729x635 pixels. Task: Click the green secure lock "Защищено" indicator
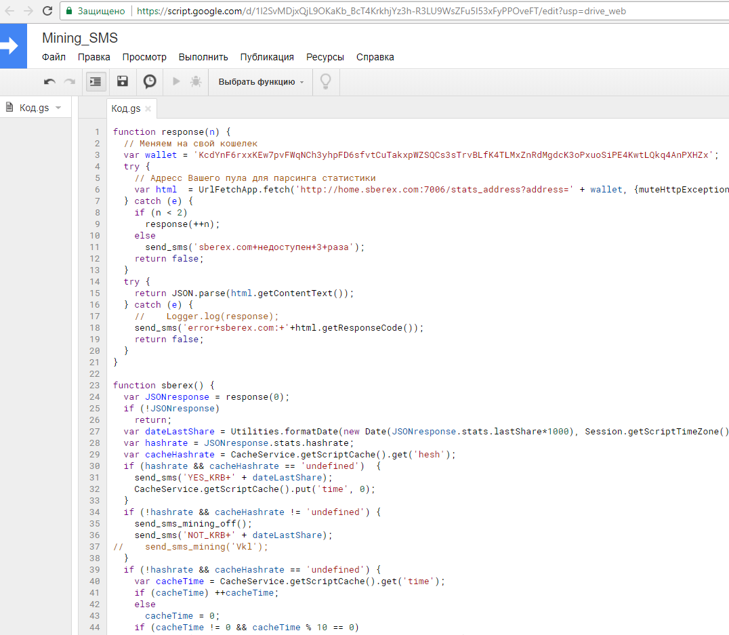pos(96,11)
